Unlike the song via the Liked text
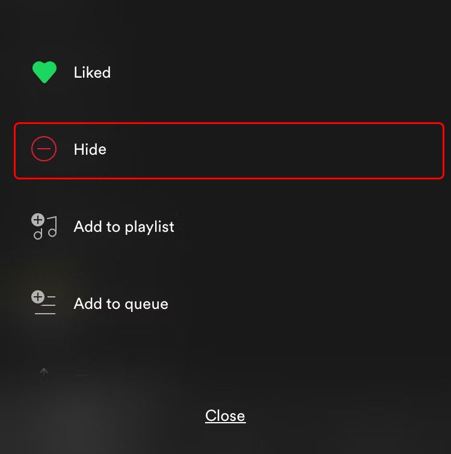This screenshot has width=451, height=454. click(x=92, y=73)
